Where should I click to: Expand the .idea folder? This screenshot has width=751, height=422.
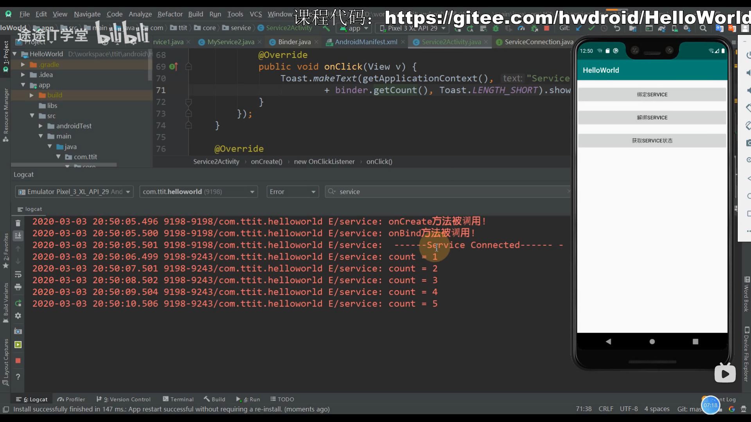pos(23,75)
